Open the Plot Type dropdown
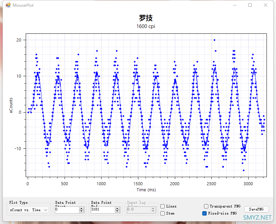276x224 pixels. (x=29, y=210)
